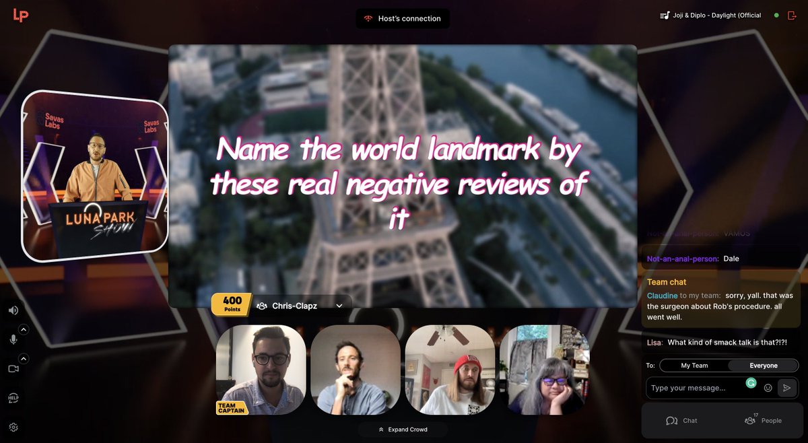Toggle the microphone icon
The width and height of the screenshot is (808, 443).
[13, 339]
